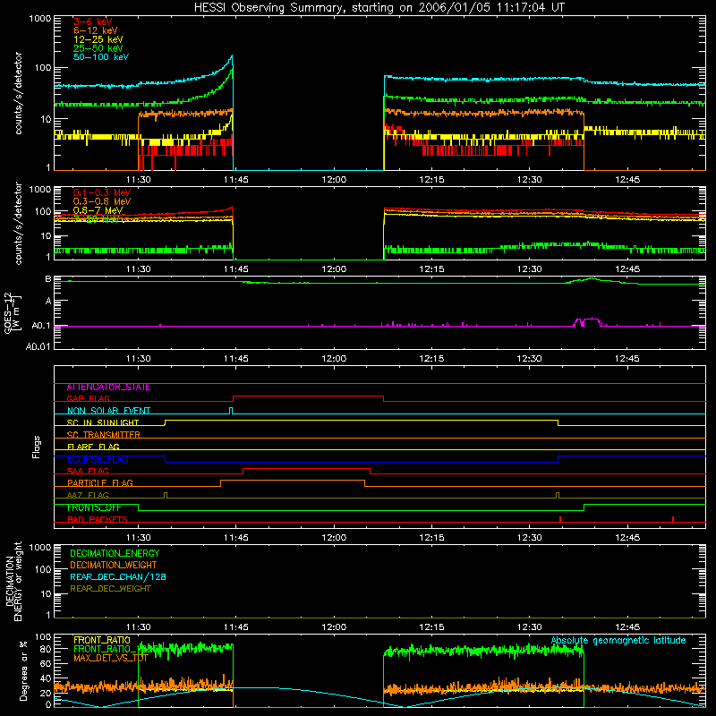Click the cyan 50-100 keV peak before the gap

click(232, 56)
